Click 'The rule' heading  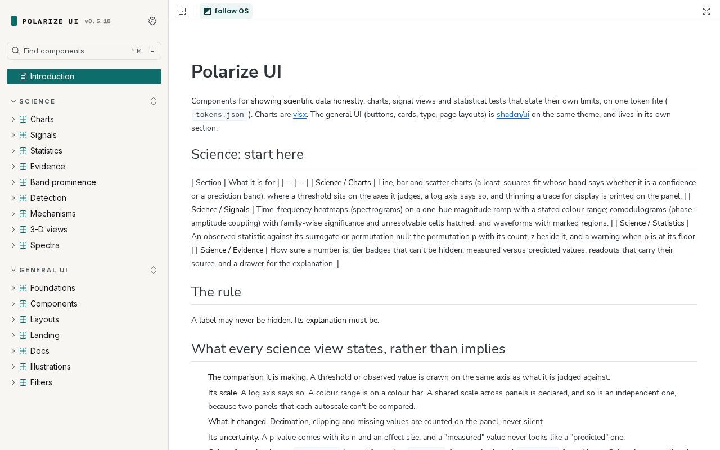point(216,292)
